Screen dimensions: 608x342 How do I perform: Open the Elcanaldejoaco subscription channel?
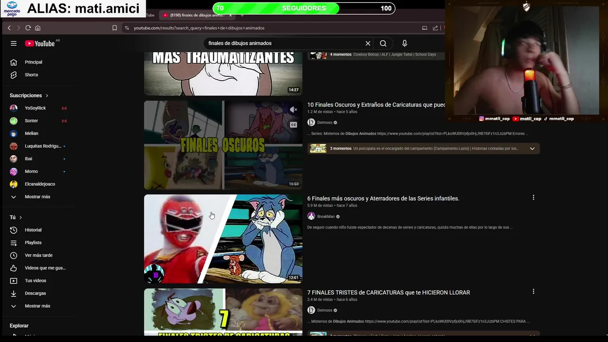tap(39, 184)
